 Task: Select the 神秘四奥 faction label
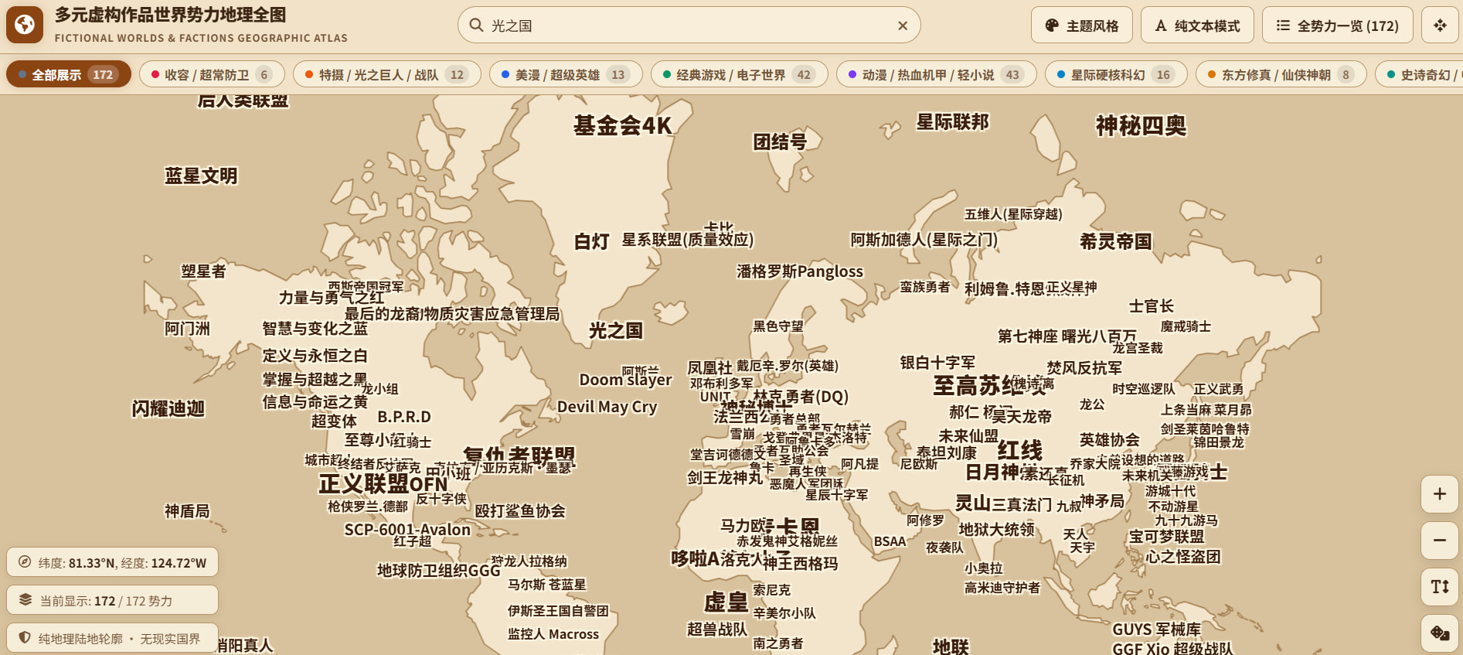(1141, 125)
